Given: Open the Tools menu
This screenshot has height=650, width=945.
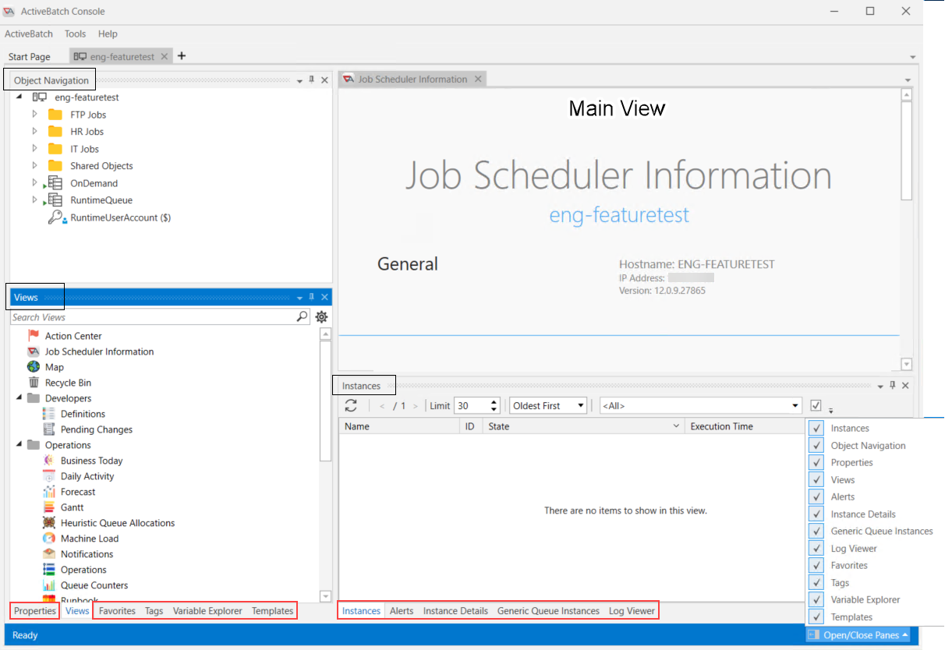Looking at the screenshot, I should (x=76, y=34).
